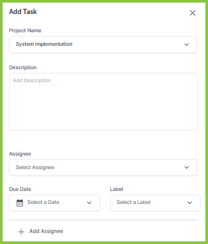Close the Add Task dialog
Image resolution: width=208 pixels, height=244 pixels.
(x=192, y=12)
